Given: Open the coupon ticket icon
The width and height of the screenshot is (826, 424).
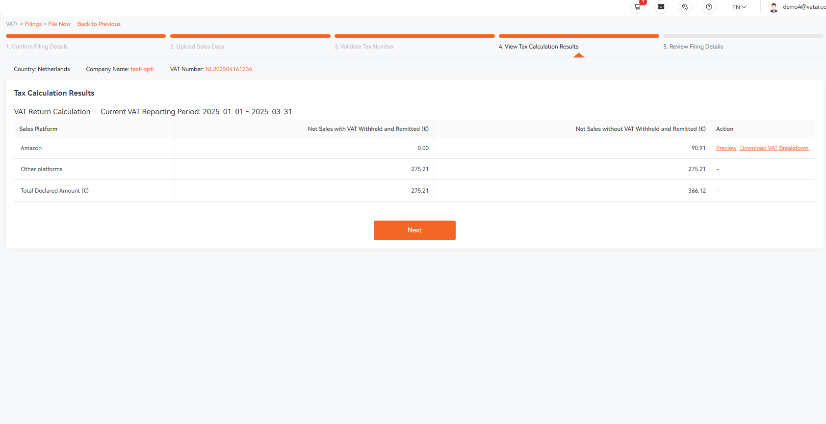Looking at the screenshot, I should [661, 7].
